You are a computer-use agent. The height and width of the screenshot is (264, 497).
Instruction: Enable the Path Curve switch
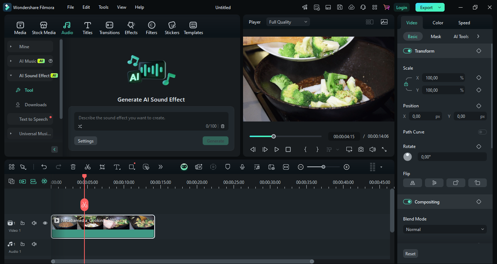point(482,132)
